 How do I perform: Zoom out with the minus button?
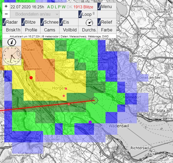(6, 14)
